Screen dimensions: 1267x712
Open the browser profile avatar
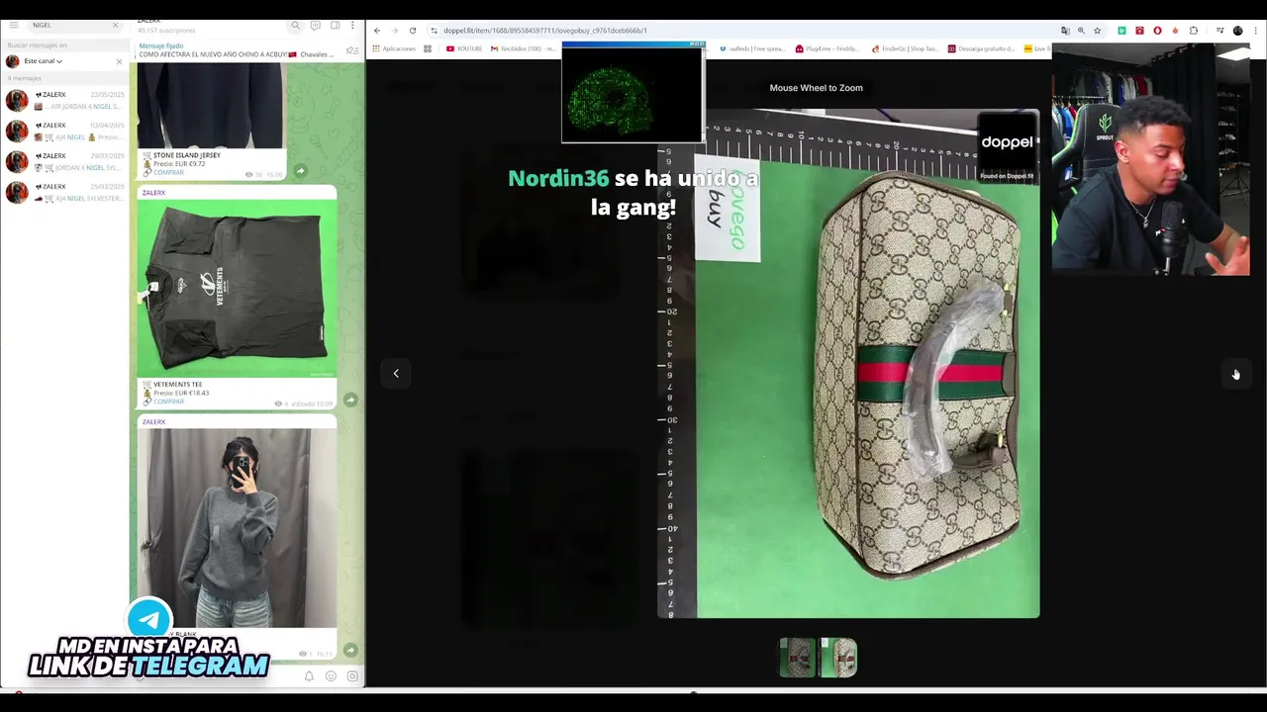click(x=1237, y=31)
